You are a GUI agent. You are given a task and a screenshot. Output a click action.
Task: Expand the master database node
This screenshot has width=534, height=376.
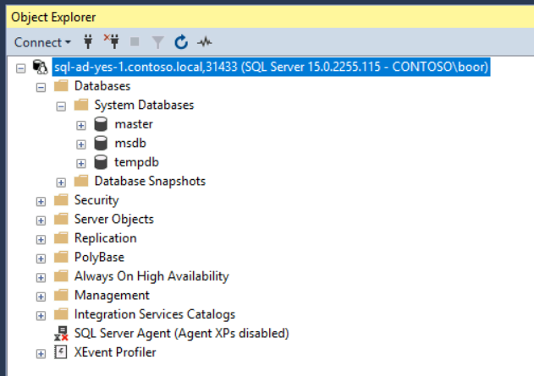tap(81, 125)
